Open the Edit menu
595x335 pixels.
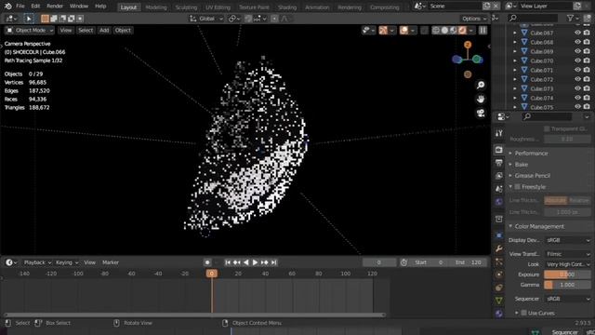click(x=35, y=7)
